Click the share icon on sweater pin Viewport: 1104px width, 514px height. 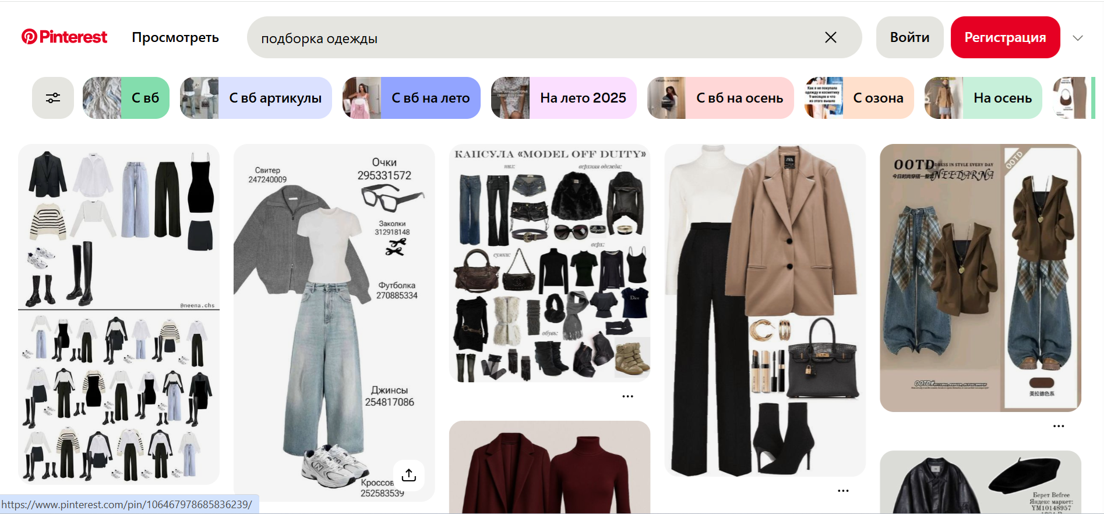(x=409, y=475)
